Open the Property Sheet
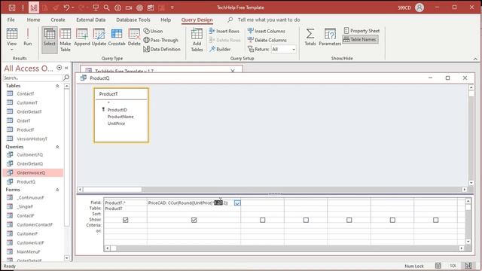Viewport: 482px width, 271px height. point(361,31)
